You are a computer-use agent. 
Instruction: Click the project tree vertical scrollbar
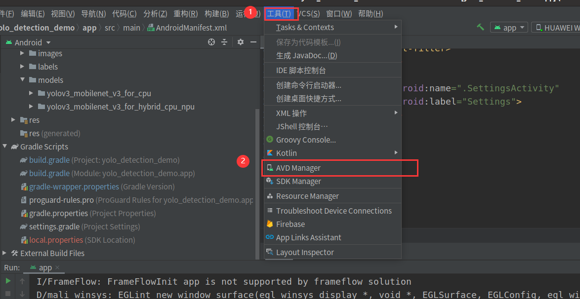pyautogui.click(x=257, y=184)
